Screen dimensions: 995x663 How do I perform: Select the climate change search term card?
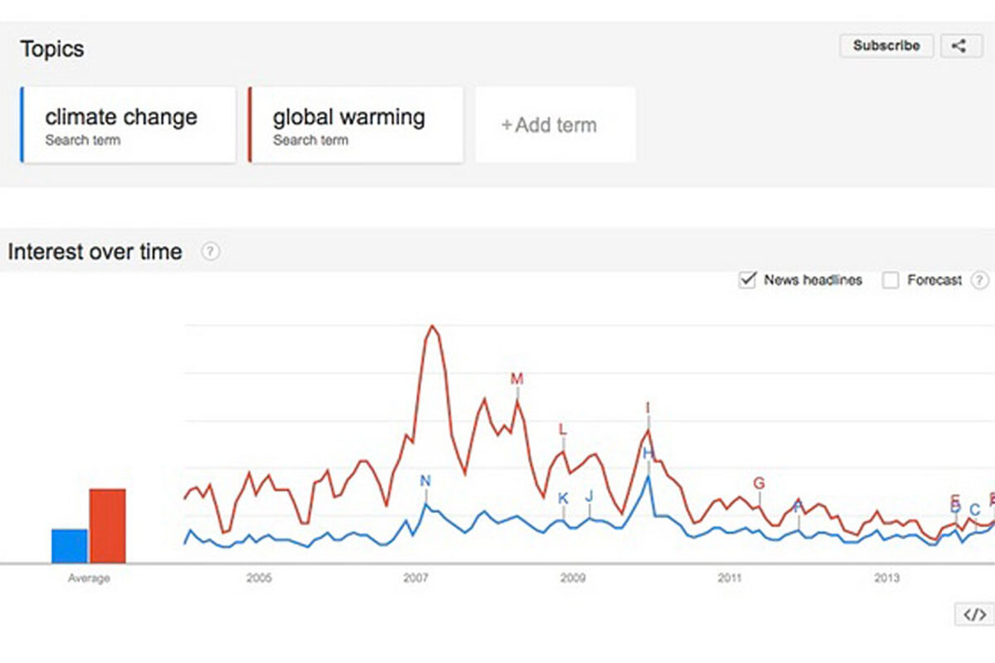pyautogui.click(x=129, y=125)
